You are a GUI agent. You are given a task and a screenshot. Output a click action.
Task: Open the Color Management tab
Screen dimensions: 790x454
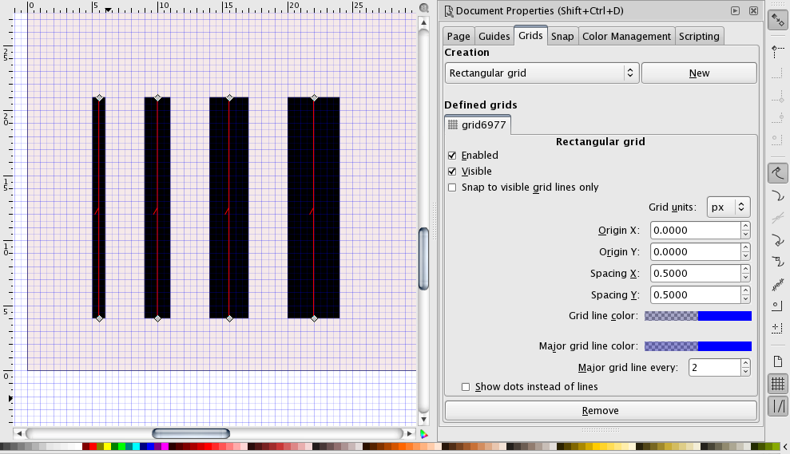click(626, 36)
